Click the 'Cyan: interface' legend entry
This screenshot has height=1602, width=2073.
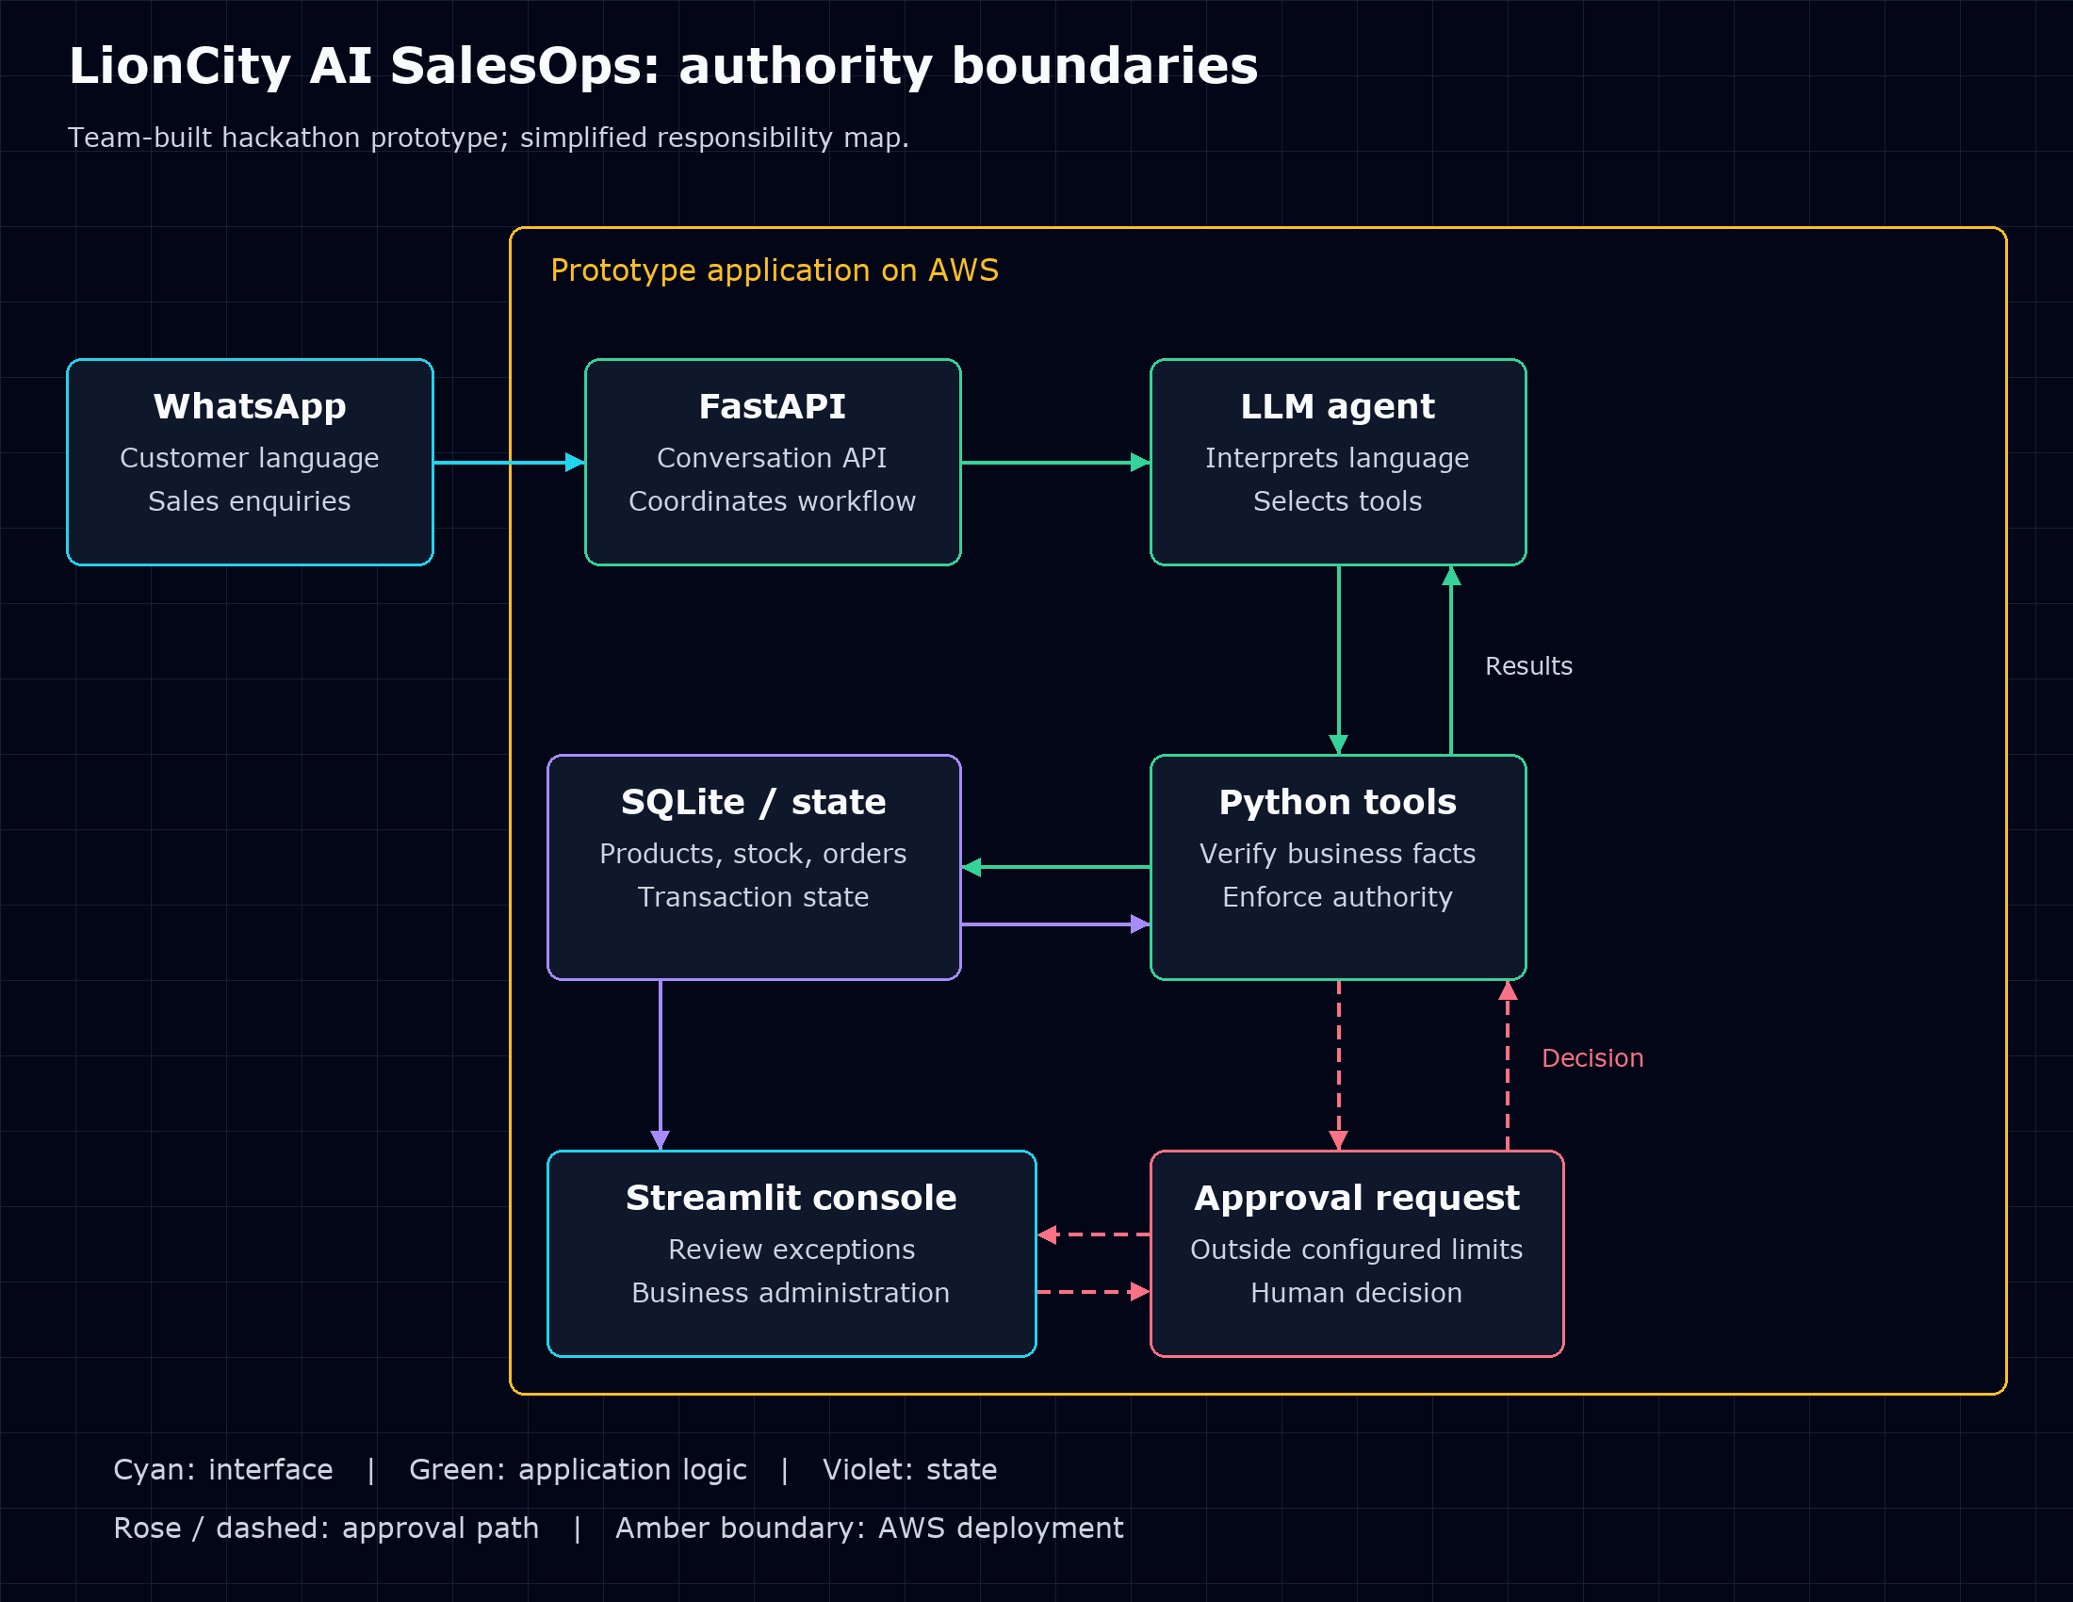pyautogui.click(x=223, y=1470)
